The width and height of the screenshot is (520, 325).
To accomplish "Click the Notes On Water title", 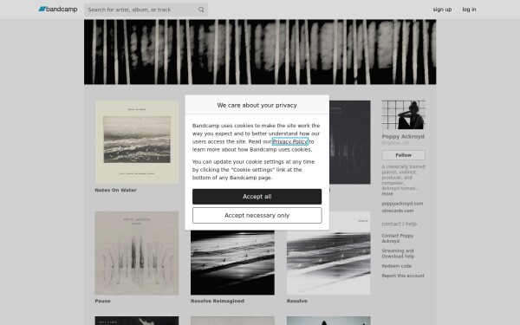I will pyautogui.click(x=116, y=190).
